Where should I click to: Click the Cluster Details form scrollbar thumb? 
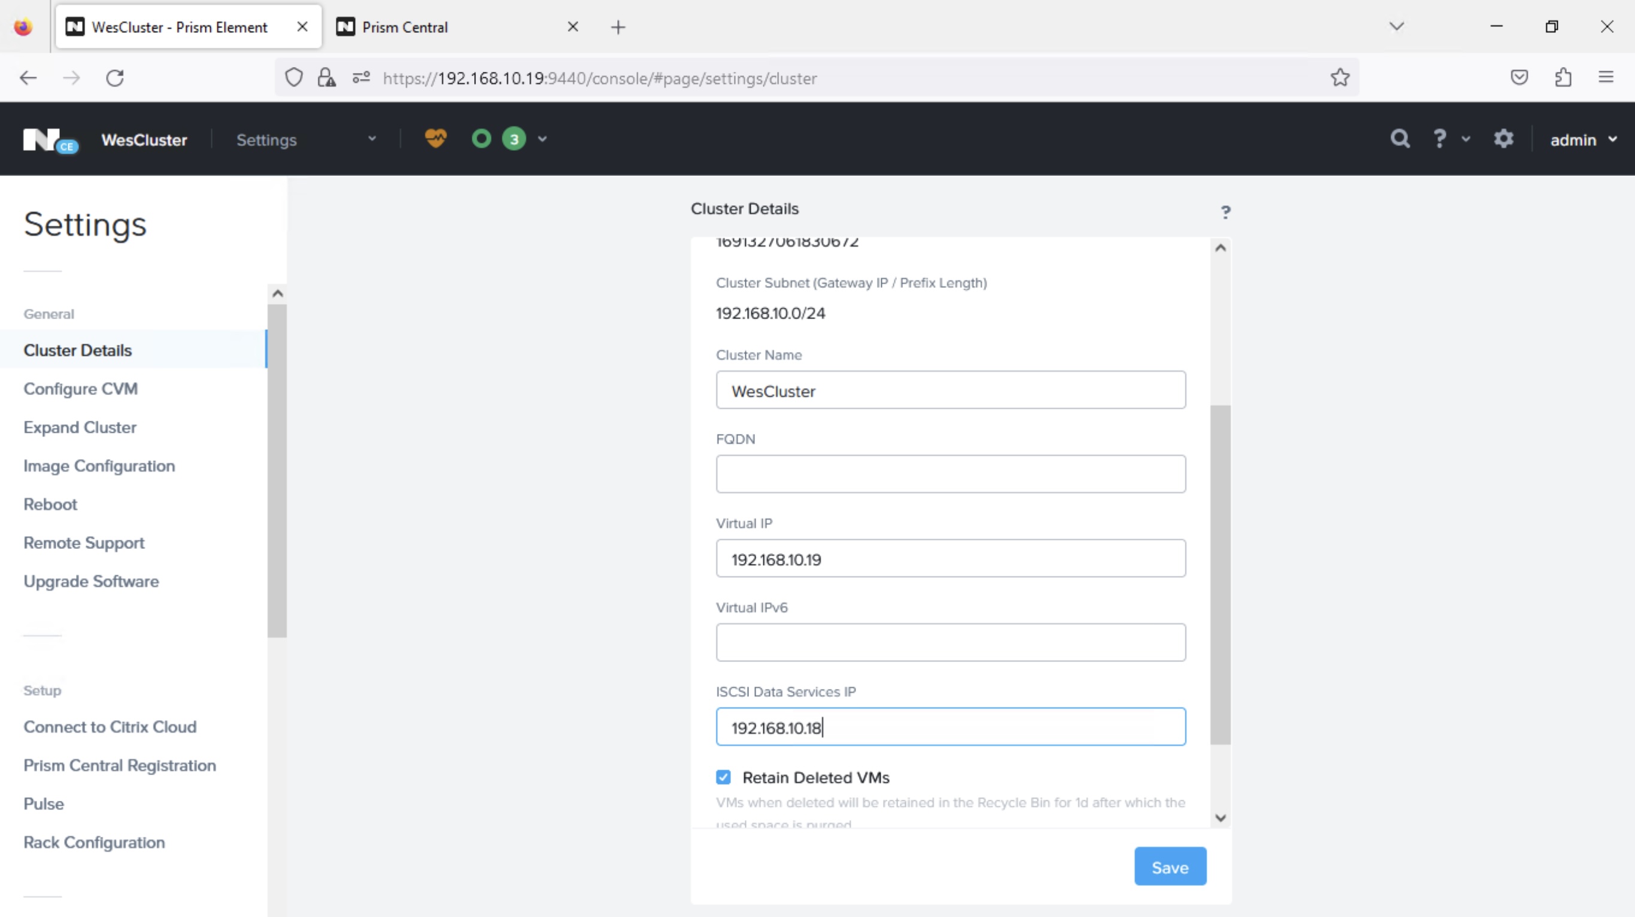[1220, 574]
